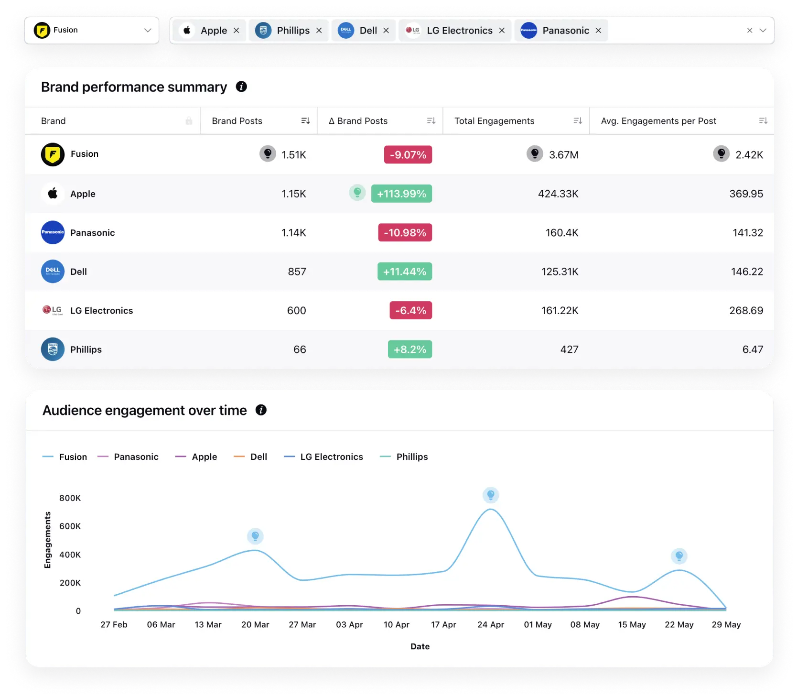This screenshot has height=697, width=797.
Task: Click the Phillips +8.2% change badge
Action: 410,349
